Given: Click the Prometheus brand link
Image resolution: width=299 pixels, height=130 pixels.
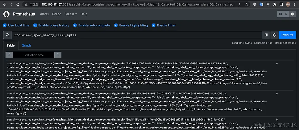Looking at the screenshot, I should coord(24,14).
